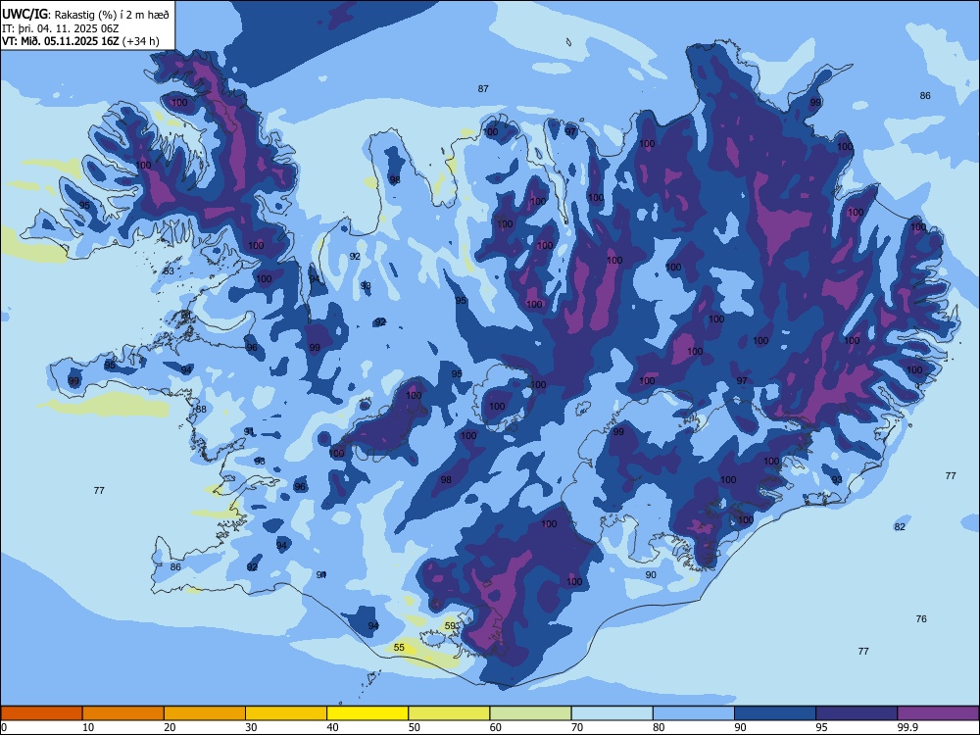Select the medium blue 80–90 legend swatch
The height and width of the screenshot is (735, 980).
coord(694,713)
